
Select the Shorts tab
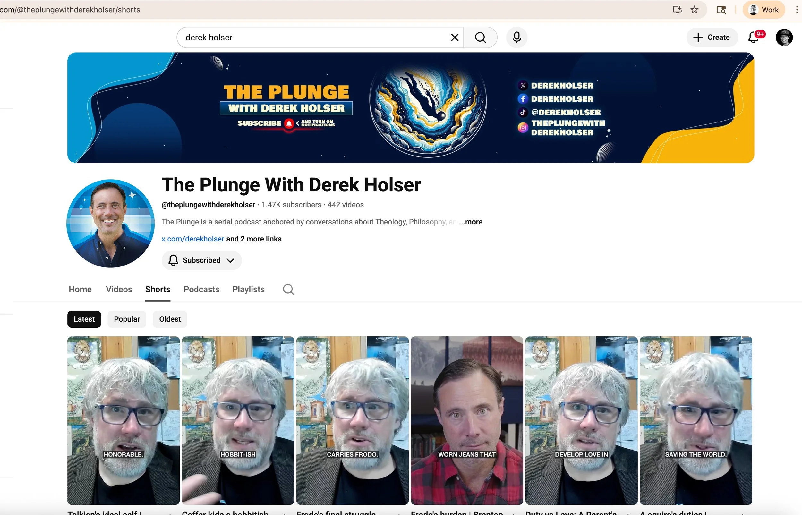tap(158, 289)
